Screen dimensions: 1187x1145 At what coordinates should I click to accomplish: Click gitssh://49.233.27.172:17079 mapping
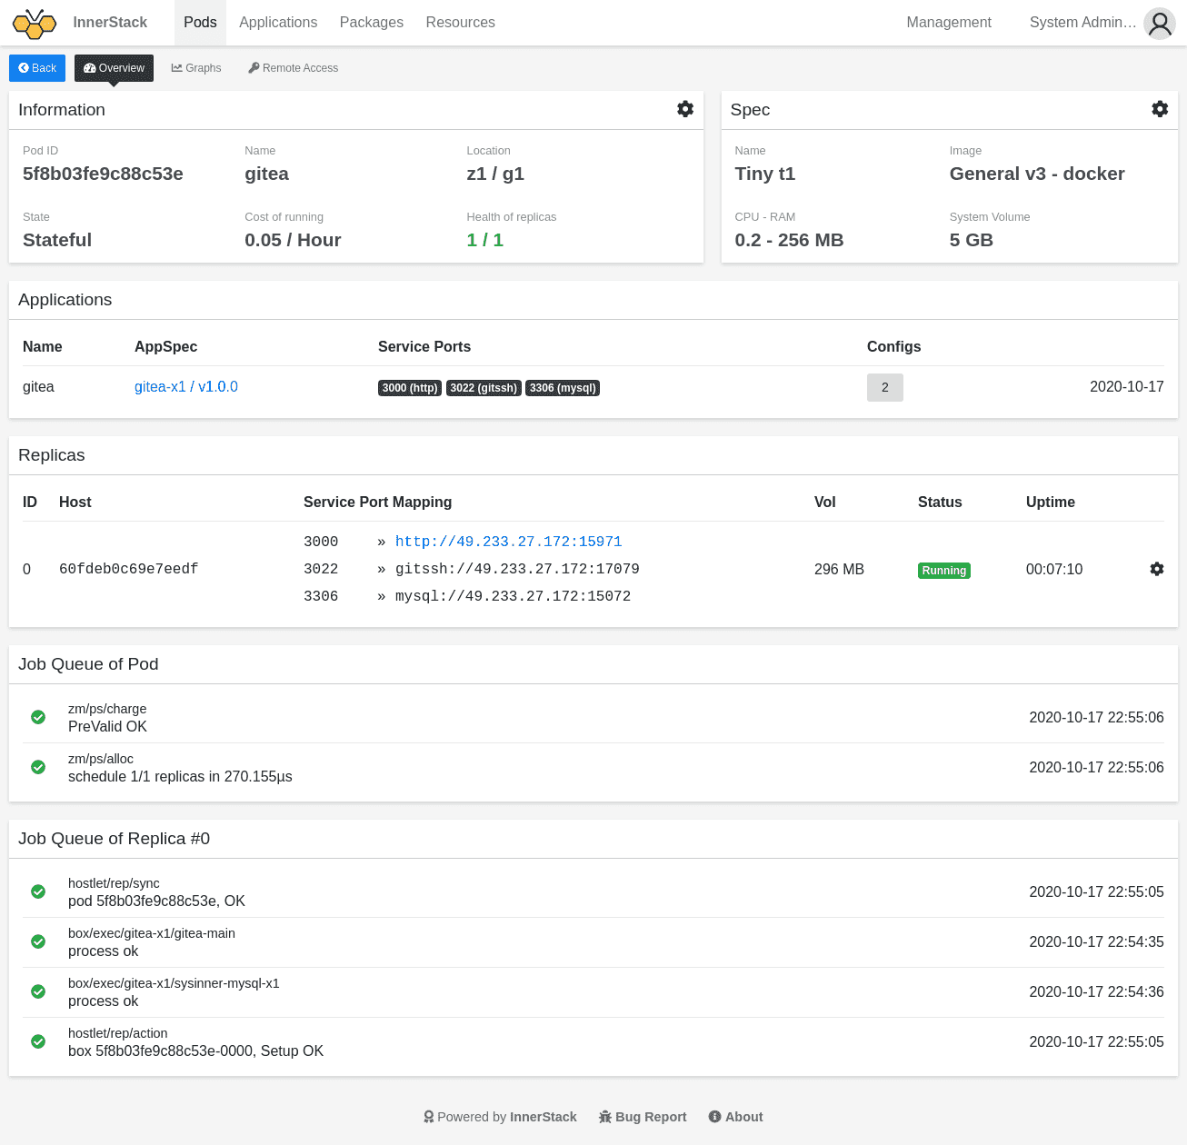(517, 569)
